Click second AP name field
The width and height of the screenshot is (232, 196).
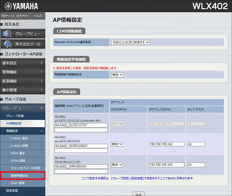point(81,146)
